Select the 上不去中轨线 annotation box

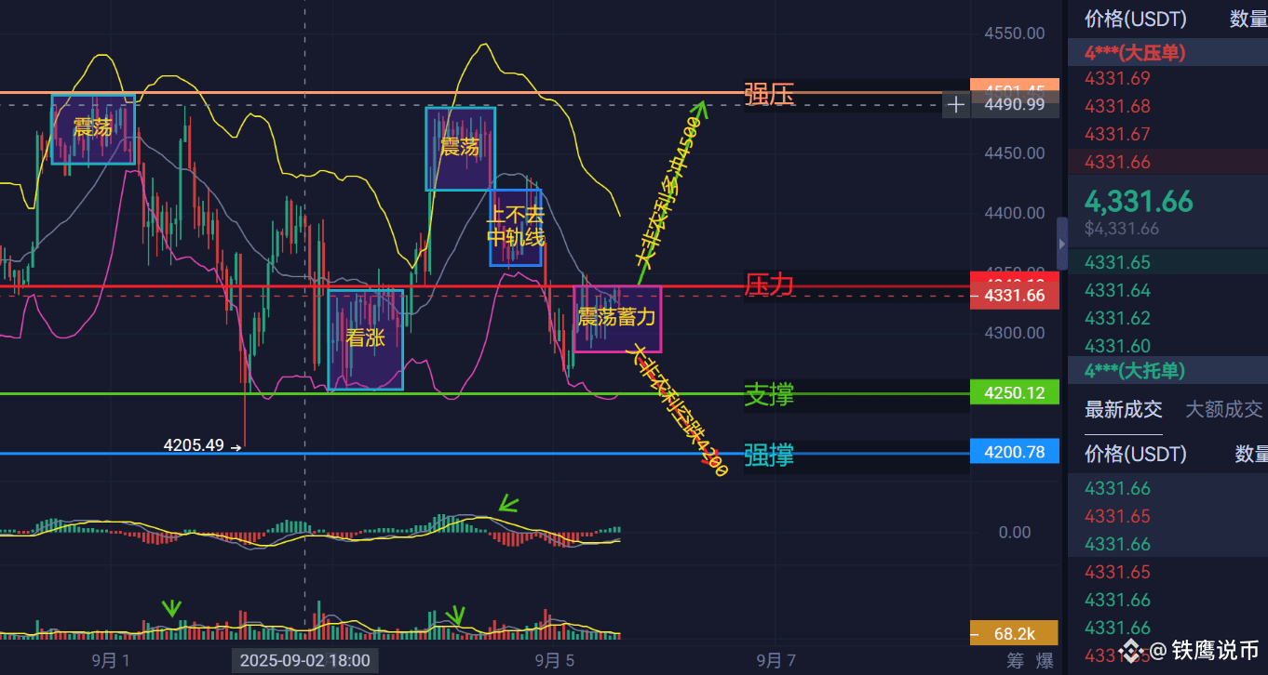(516, 227)
